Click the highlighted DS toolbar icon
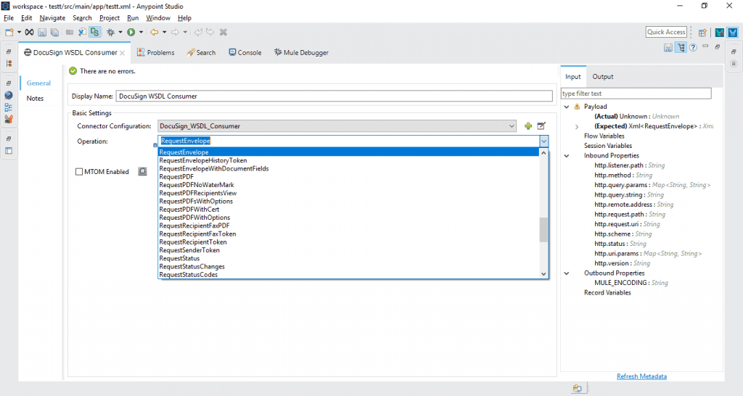 click(x=95, y=32)
